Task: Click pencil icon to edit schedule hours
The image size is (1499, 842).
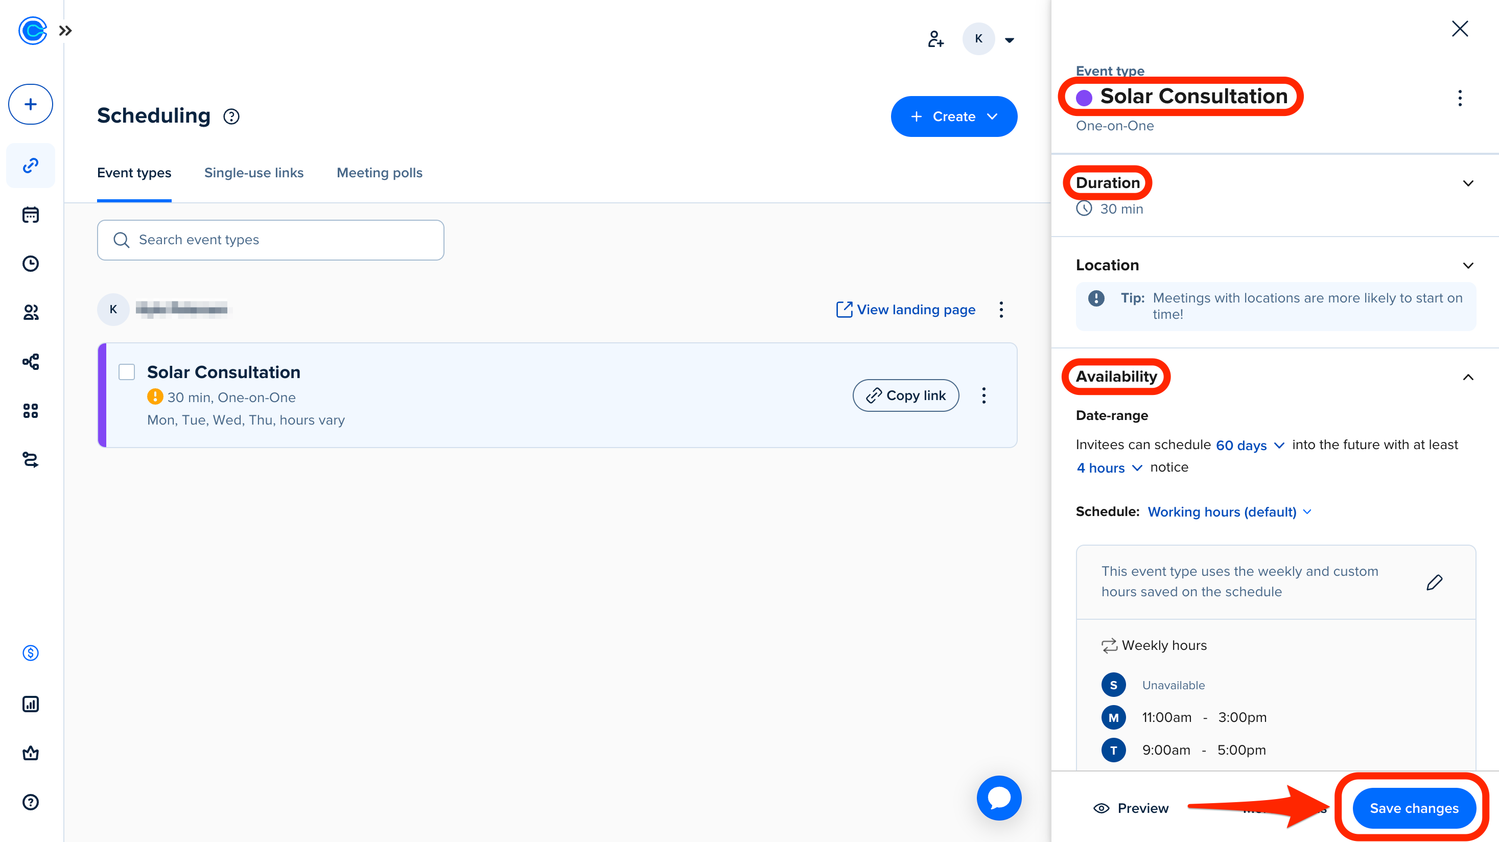Action: pos(1435,582)
